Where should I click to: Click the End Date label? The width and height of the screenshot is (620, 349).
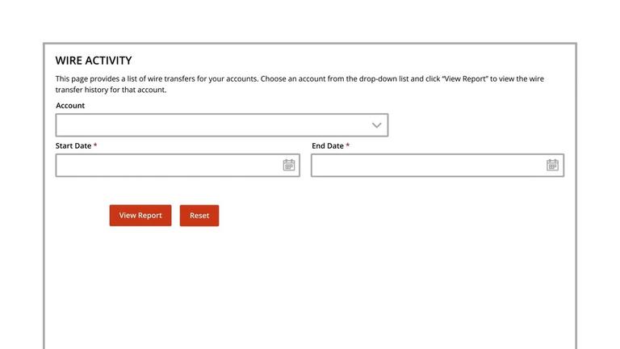pyautogui.click(x=328, y=146)
